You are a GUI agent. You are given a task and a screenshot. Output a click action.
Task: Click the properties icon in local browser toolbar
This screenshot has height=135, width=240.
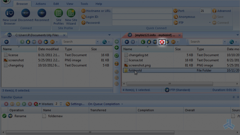point(46,42)
